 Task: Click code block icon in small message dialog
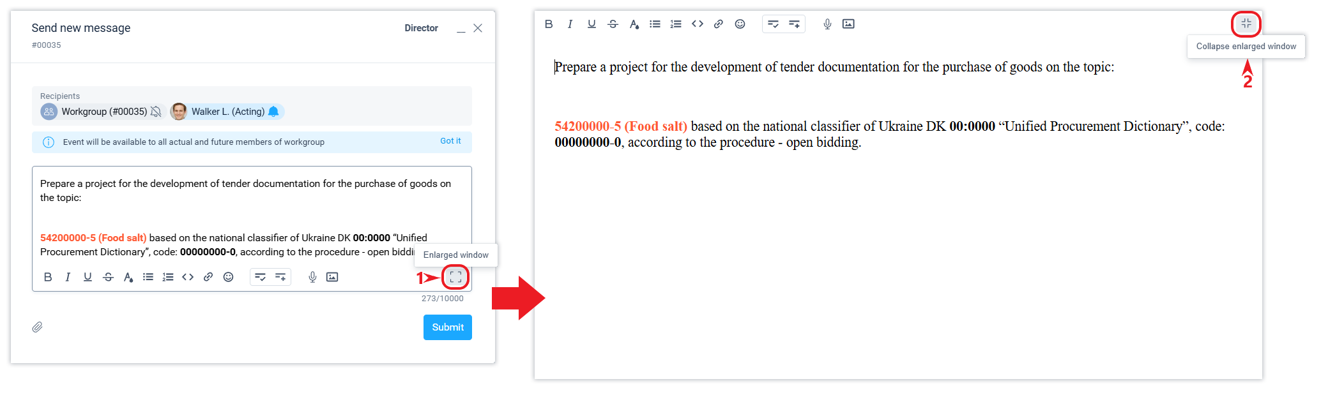(x=188, y=277)
